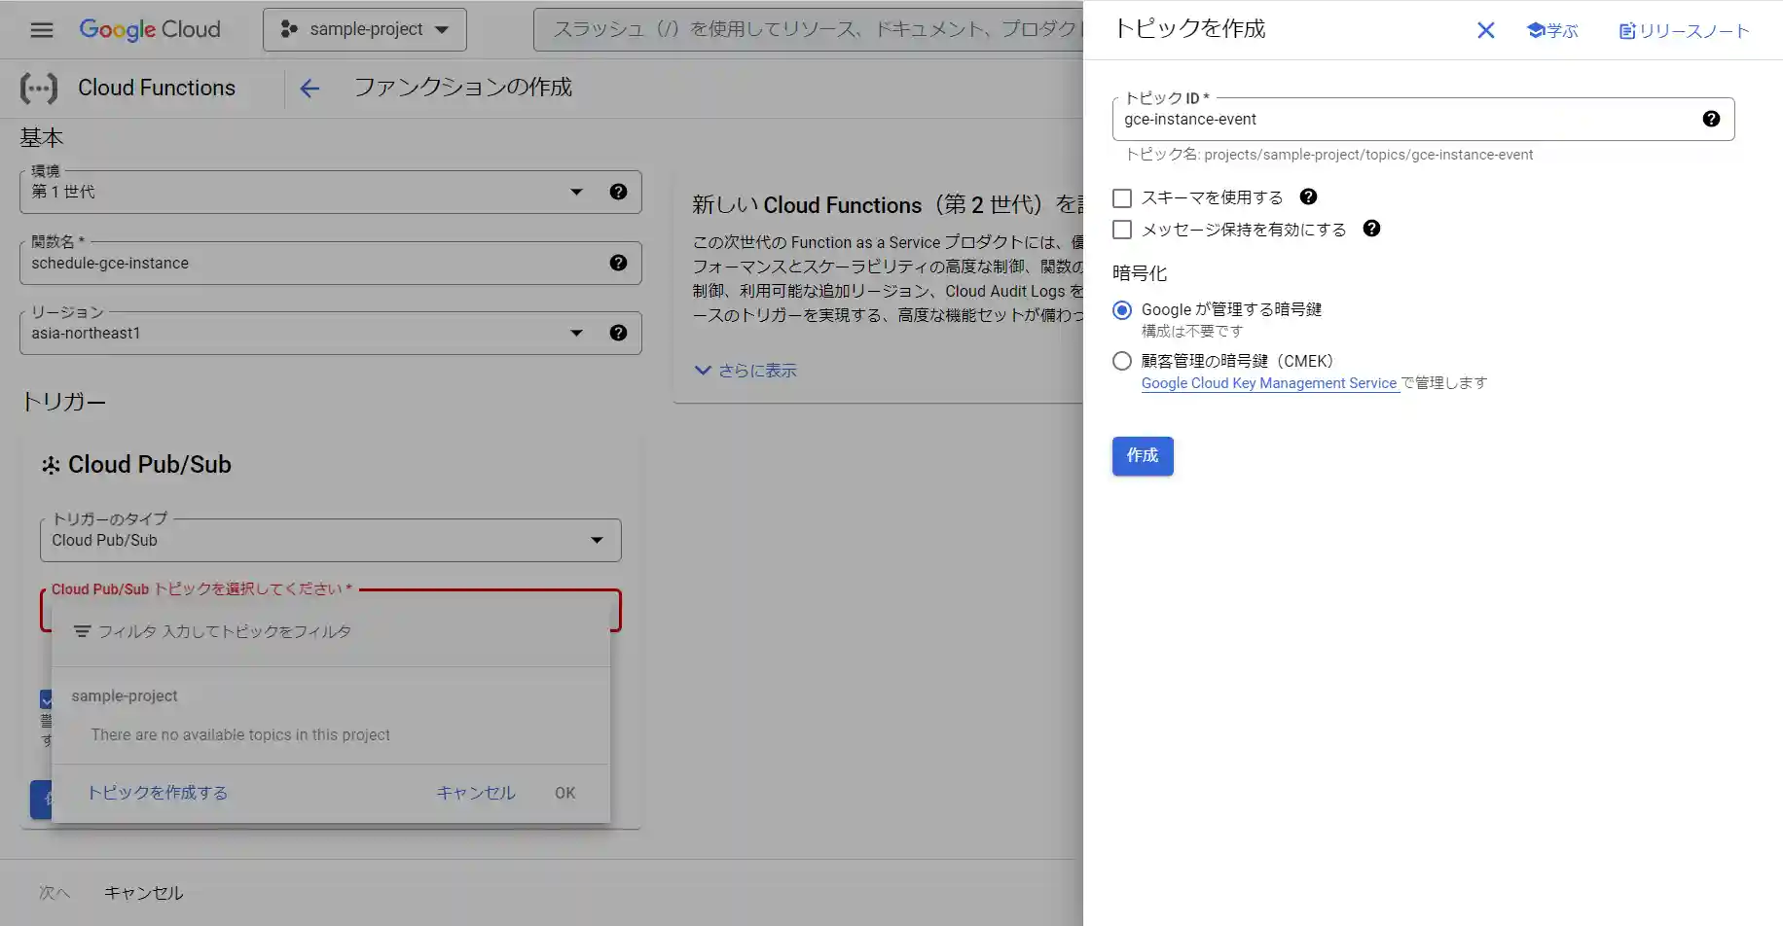Click the help icon next to スキーマを使用する
The image size is (1783, 926).
(1308, 196)
